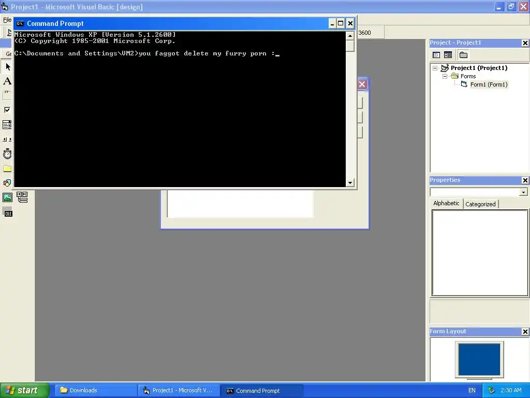This screenshot has width=530, height=398.
Task: Select the Image control tool
Action: 7,197
